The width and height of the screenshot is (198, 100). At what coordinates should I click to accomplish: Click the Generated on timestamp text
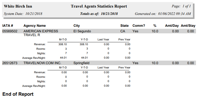pos(163,14)
